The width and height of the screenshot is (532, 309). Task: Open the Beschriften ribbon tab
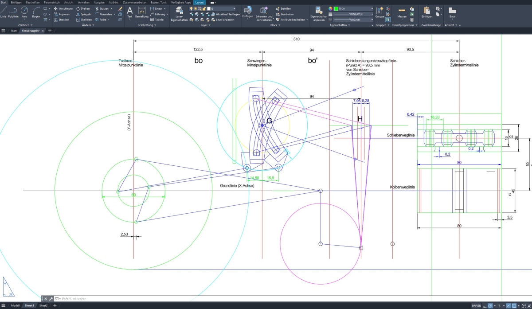point(32,2)
